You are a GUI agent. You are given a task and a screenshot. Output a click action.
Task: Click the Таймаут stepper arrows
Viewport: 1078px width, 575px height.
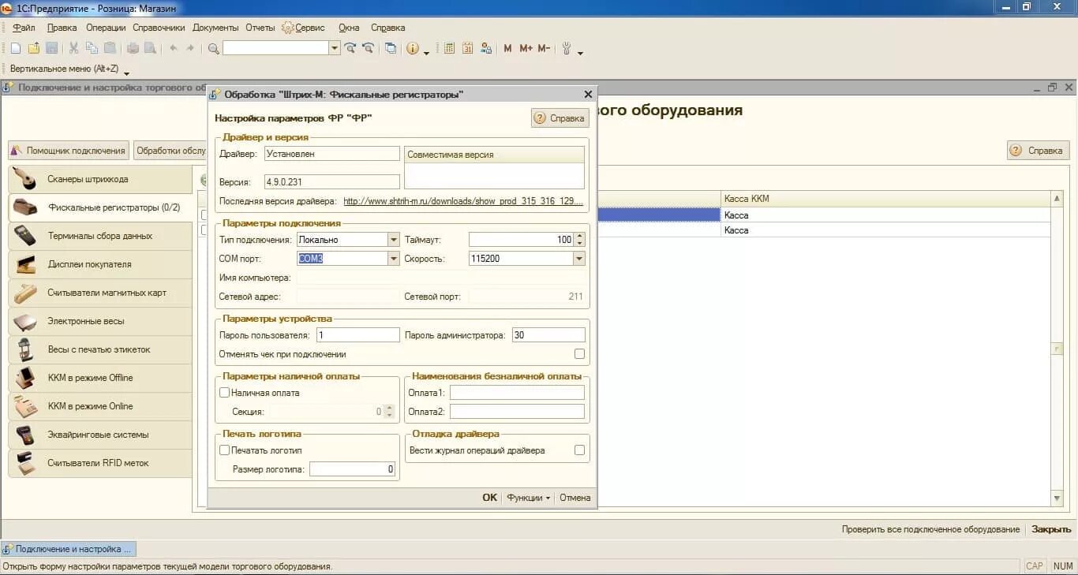click(580, 239)
